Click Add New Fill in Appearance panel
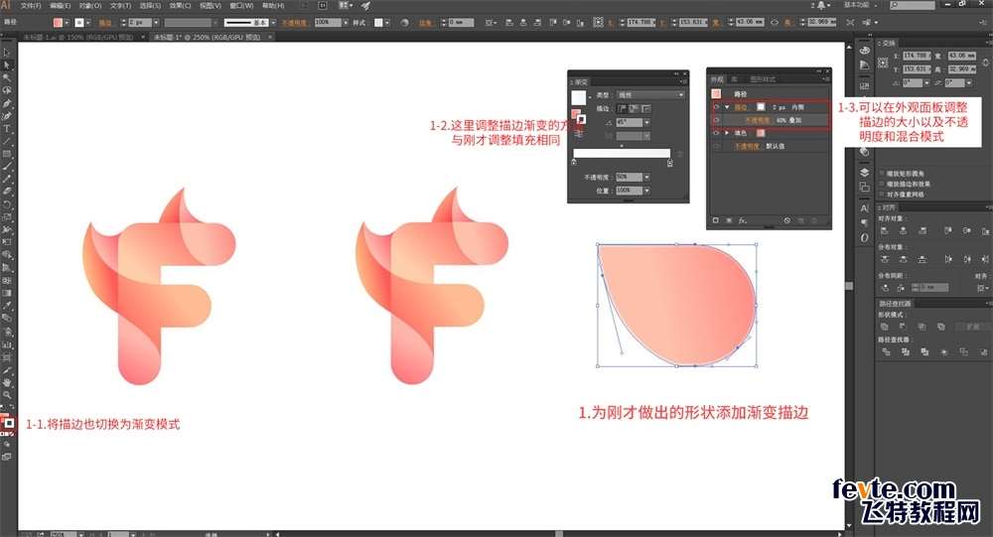This screenshot has width=993, height=537. point(729,220)
